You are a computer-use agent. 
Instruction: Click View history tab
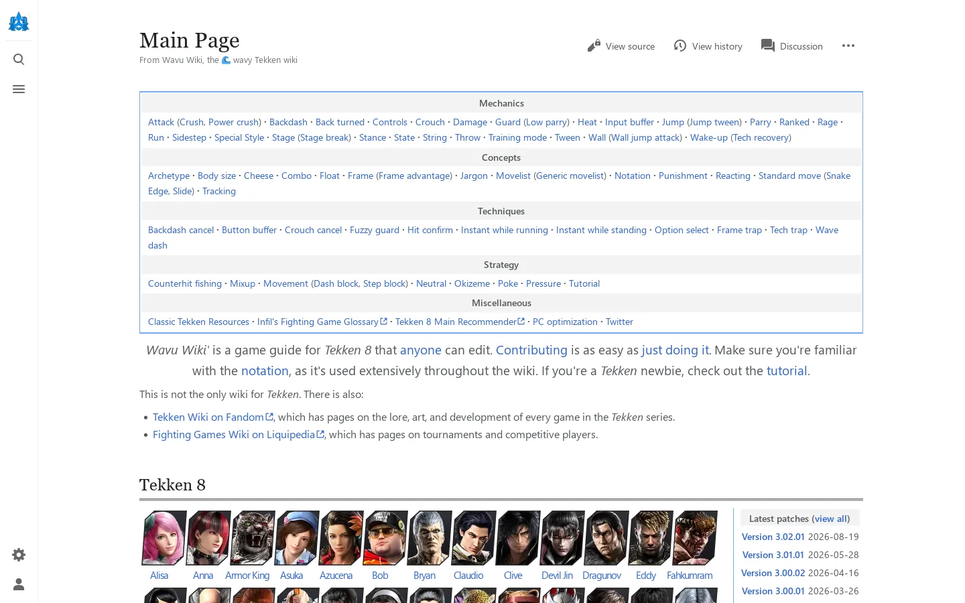(708, 46)
